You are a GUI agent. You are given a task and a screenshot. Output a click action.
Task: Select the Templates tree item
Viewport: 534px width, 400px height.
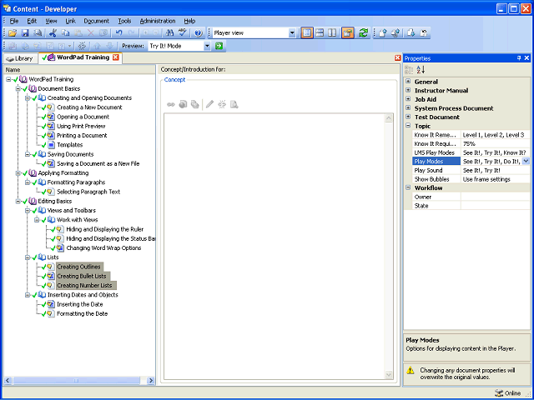click(x=70, y=145)
